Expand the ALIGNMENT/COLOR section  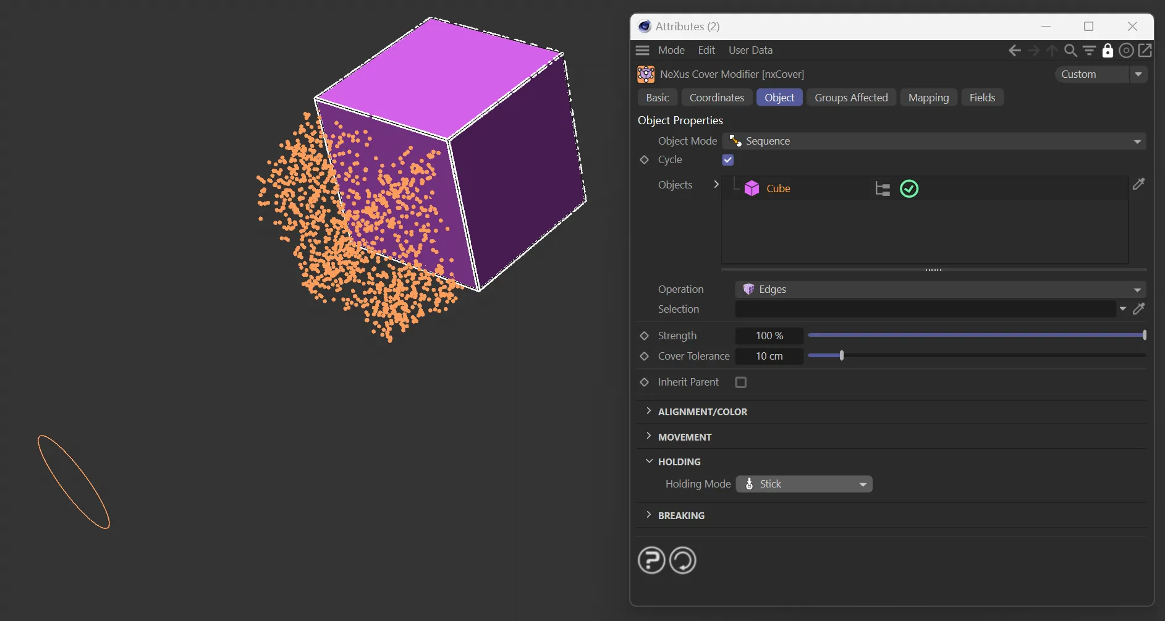(x=702, y=412)
